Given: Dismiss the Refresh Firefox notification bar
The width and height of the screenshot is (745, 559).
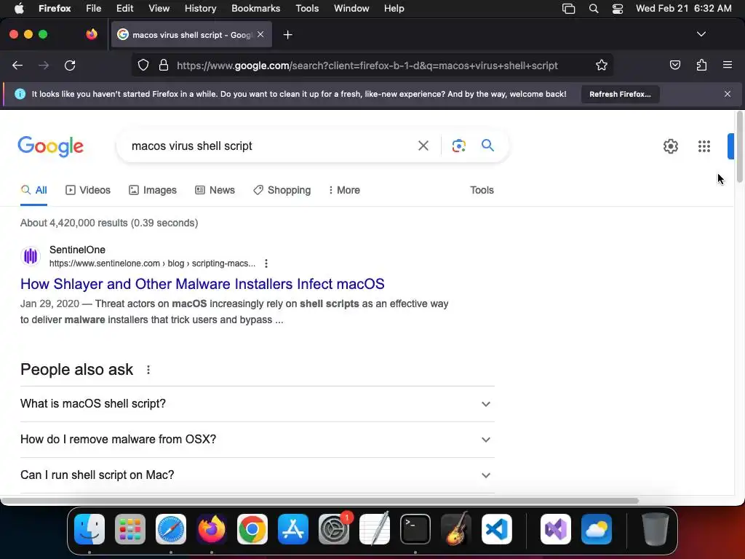Looking at the screenshot, I should 728,94.
